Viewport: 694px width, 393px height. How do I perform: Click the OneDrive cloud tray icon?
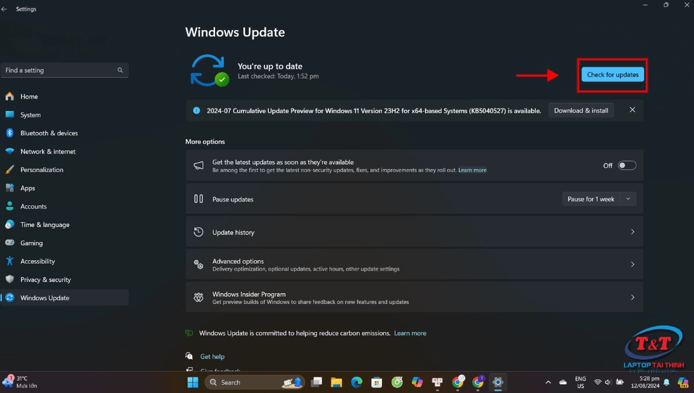coord(563,382)
